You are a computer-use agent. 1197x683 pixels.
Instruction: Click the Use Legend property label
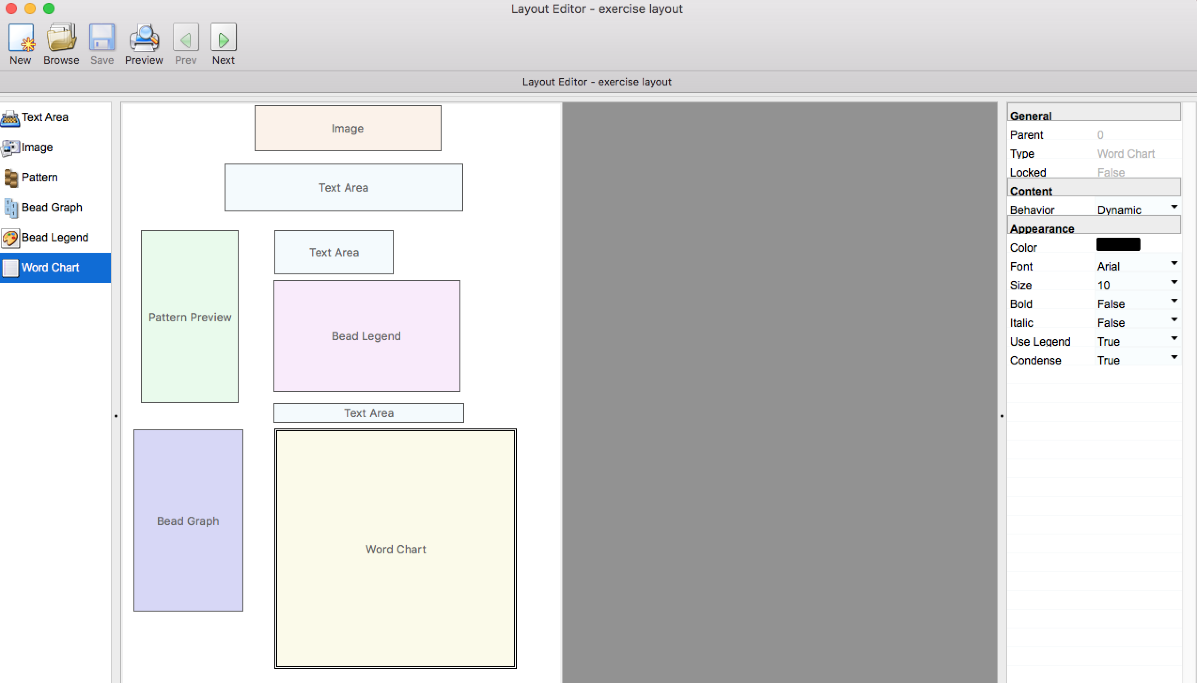tap(1040, 341)
